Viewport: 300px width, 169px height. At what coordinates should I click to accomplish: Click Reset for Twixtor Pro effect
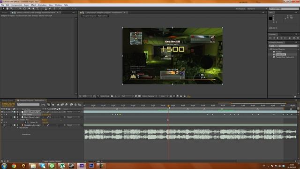pyautogui.click(x=44, y=120)
